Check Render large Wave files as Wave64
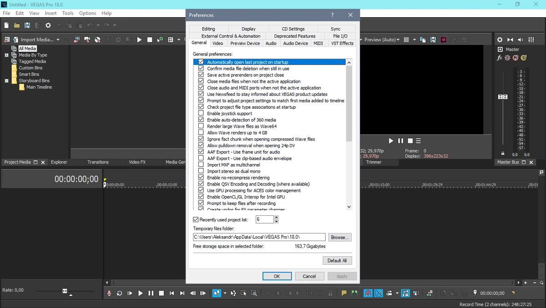Viewport: 546px width, 308px height. click(201, 126)
